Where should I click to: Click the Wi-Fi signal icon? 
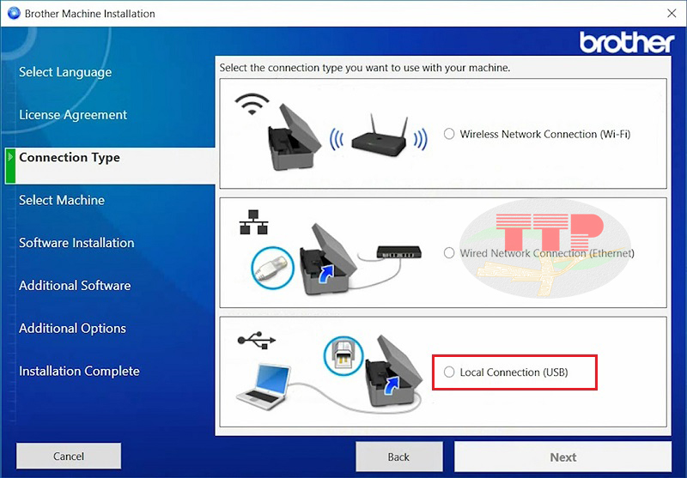252,104
